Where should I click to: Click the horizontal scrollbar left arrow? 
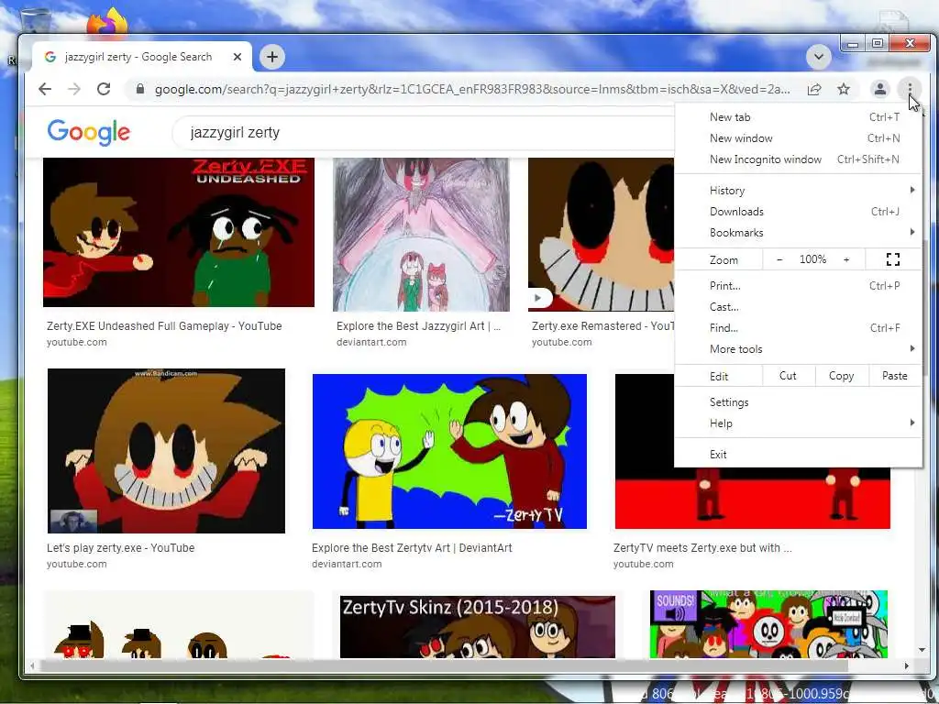coord(32,665)
